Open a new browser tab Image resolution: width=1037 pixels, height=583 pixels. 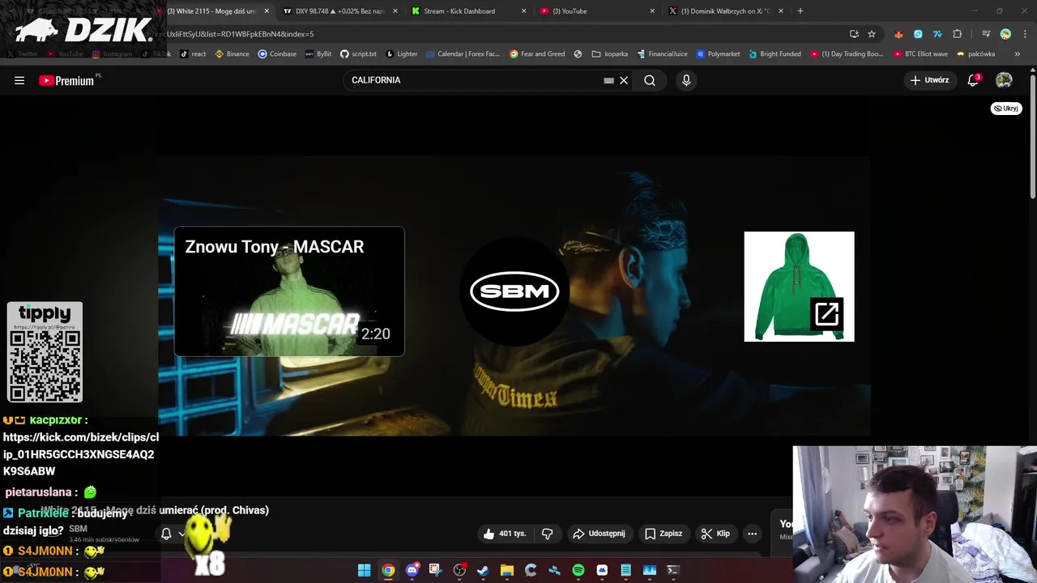tap(800, 11)
